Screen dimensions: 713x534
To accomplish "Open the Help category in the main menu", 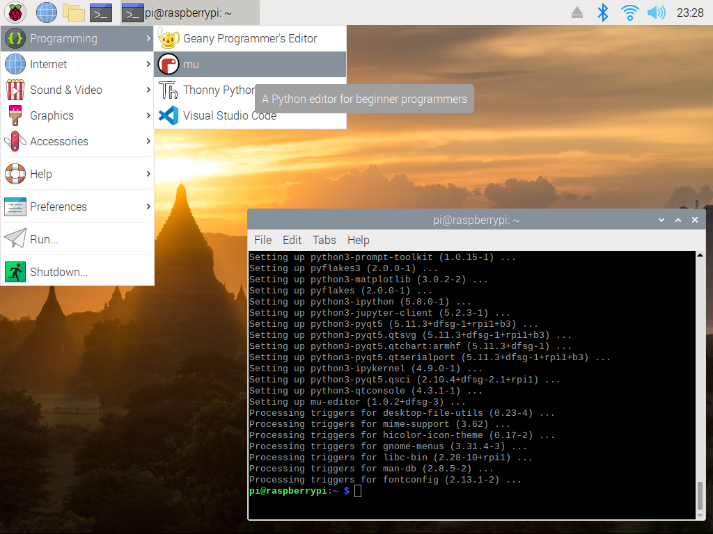I will (x=77, y=174).
